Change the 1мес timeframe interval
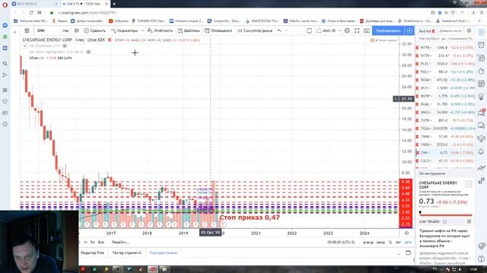 [x=65, y=30]
